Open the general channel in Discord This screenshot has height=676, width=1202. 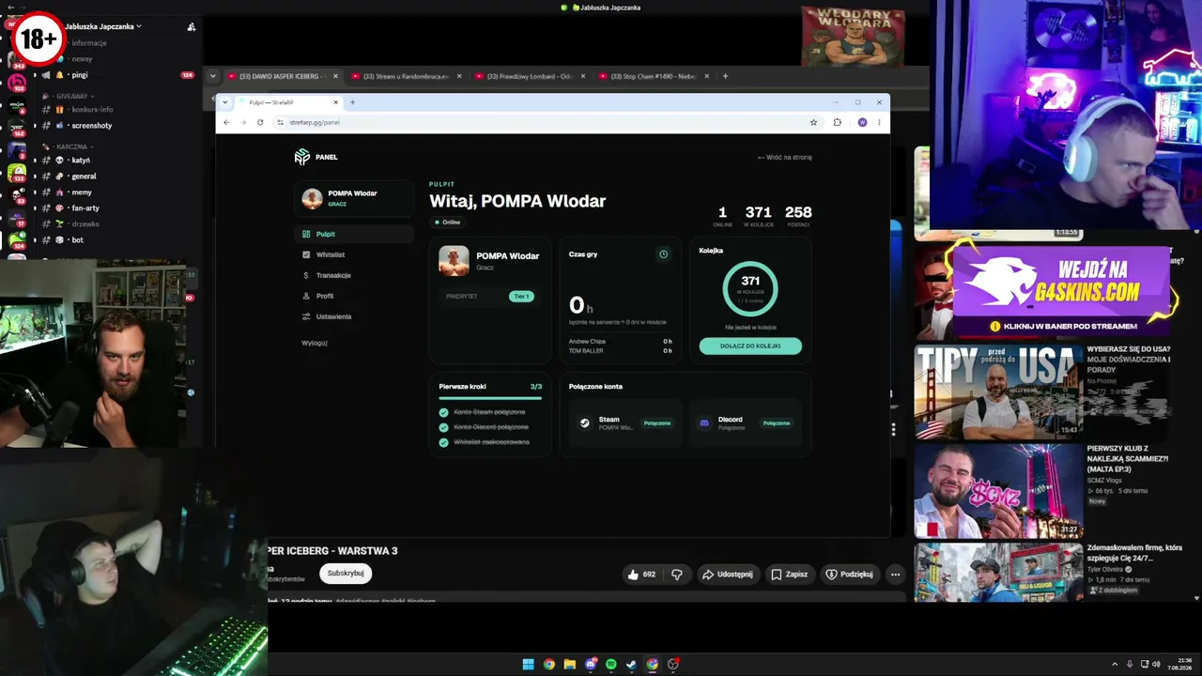click(x=117, y=177)
